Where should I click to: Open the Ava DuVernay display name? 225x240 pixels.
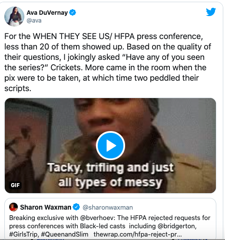(x=47, y=13)
